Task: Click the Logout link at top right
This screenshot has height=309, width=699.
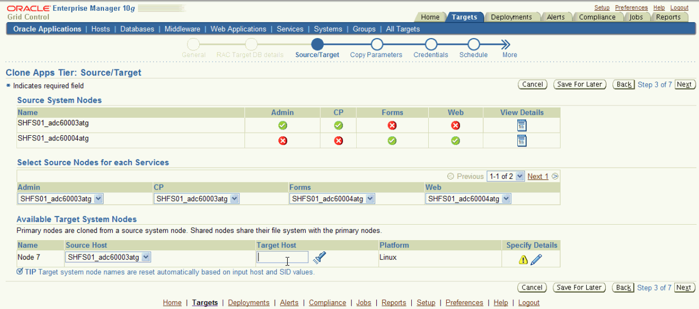Action: tap(679, 8)
